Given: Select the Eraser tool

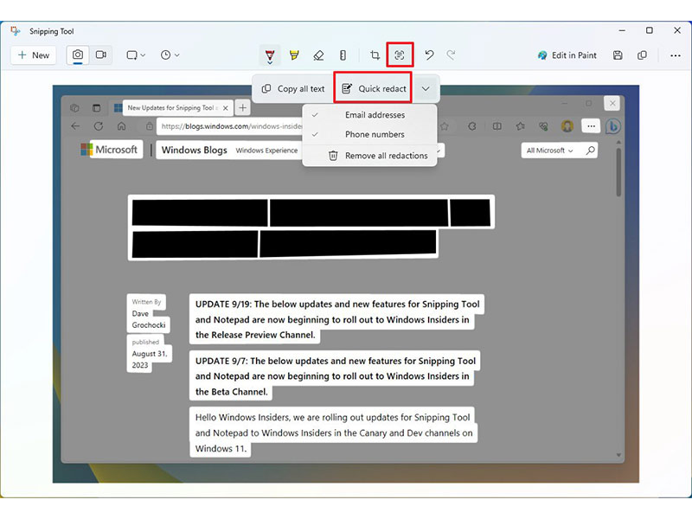Looking at the screenshot, I should [318, 55].
